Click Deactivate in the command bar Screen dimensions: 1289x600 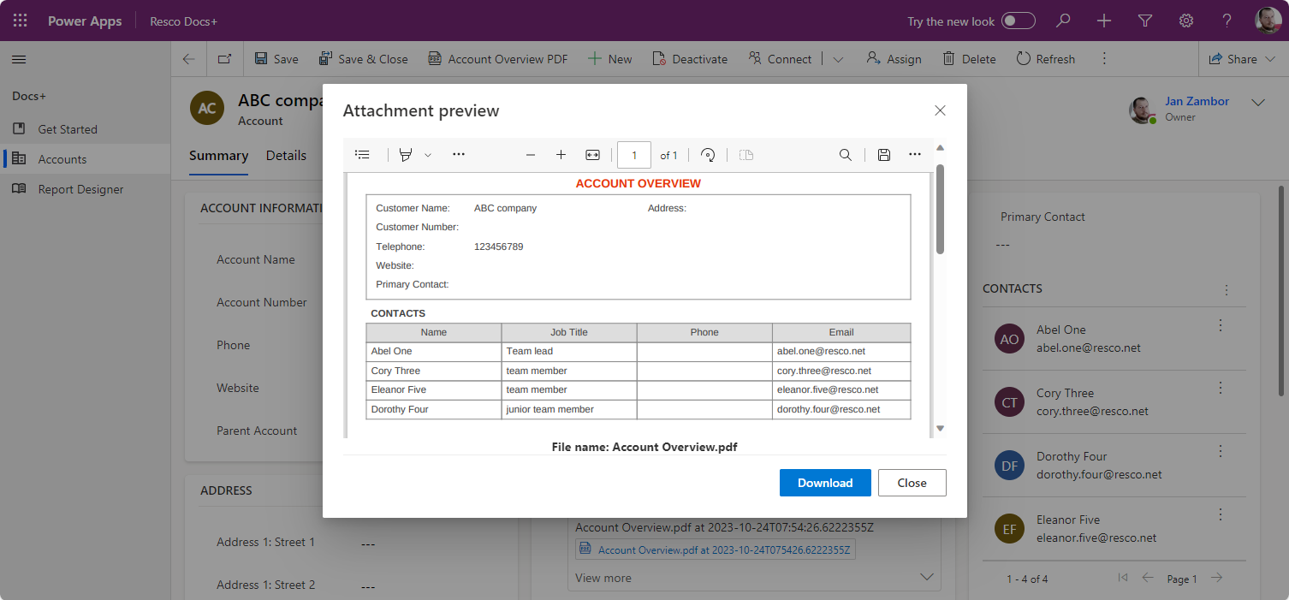[x=690, y=59]
